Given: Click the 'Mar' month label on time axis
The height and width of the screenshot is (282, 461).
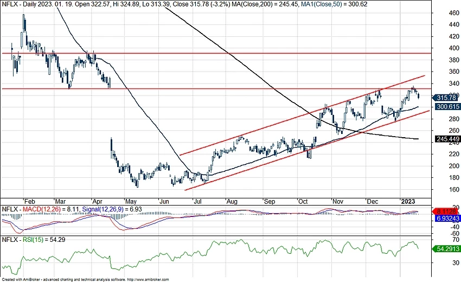Looking at the screenshot, I should [x=60, y=202].
